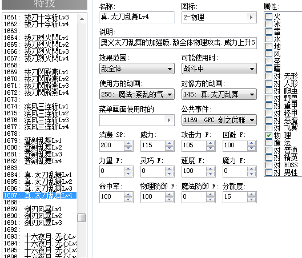Check the 魔法 attribute checkbox
Image resolution: width=302 pixels, height=258 pixels.
pyautogui.click(x=269, y=143)
